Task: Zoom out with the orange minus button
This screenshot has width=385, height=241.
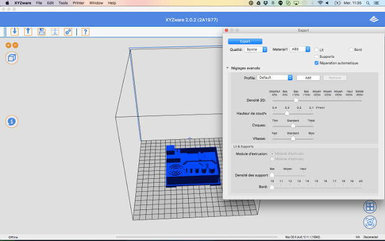Action: tap(16, 45)
